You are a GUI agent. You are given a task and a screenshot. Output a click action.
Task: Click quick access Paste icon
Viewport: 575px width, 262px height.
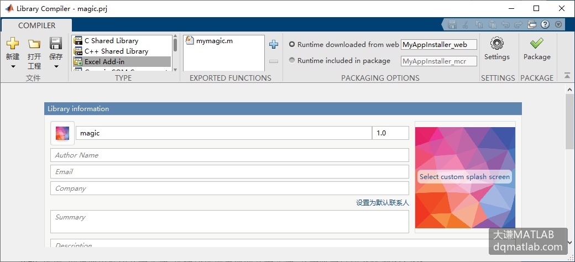tap(493, 24)
